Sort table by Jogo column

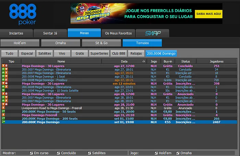click(154, 62)
